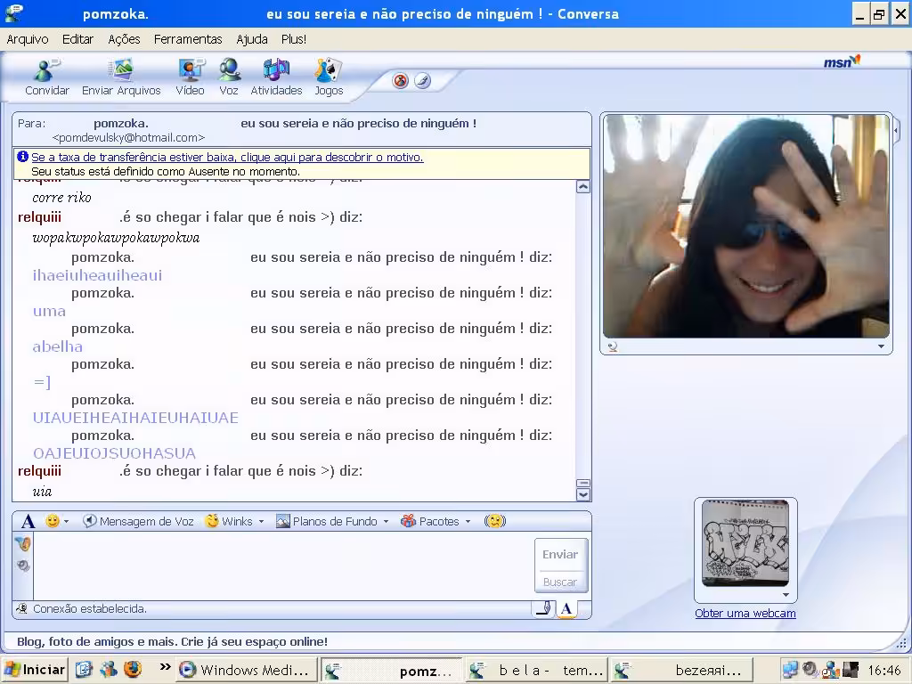Click the Enviar send button
The height and width of the screenshot is (684, 912).
pos(561,554)
